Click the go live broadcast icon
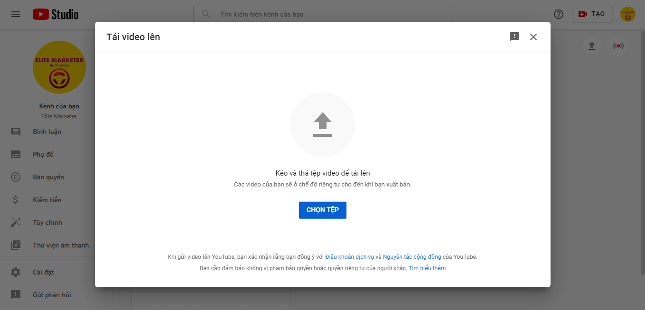Image resolution: width=645 pixels, height=310 pixels. point(618,46)
